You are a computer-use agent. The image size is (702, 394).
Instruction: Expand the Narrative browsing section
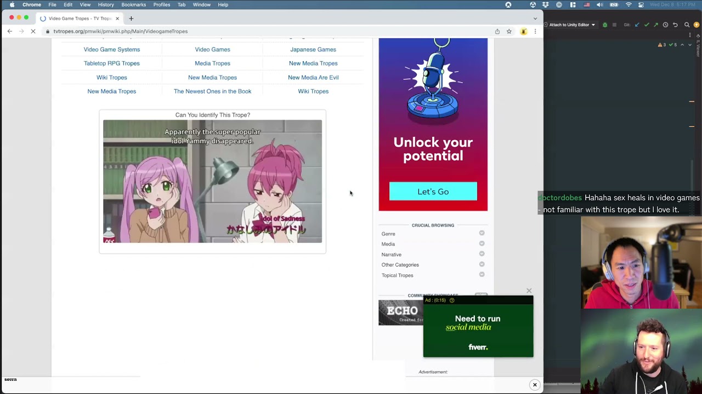click(482, 254)
